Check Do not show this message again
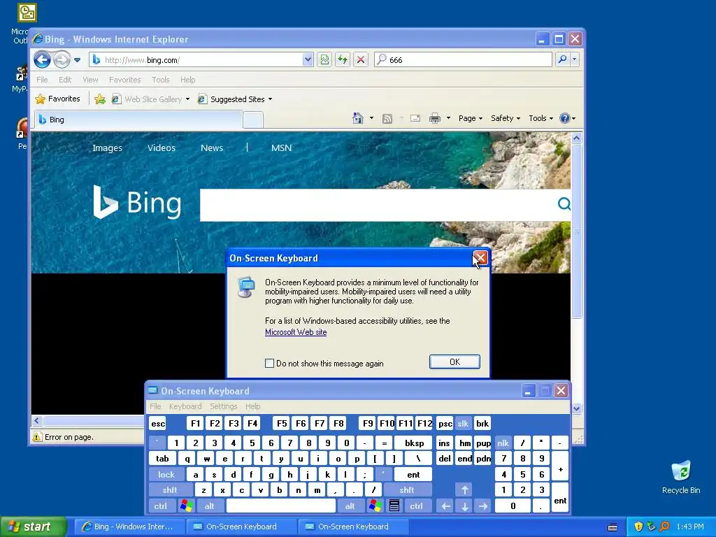 click(269, 363)
